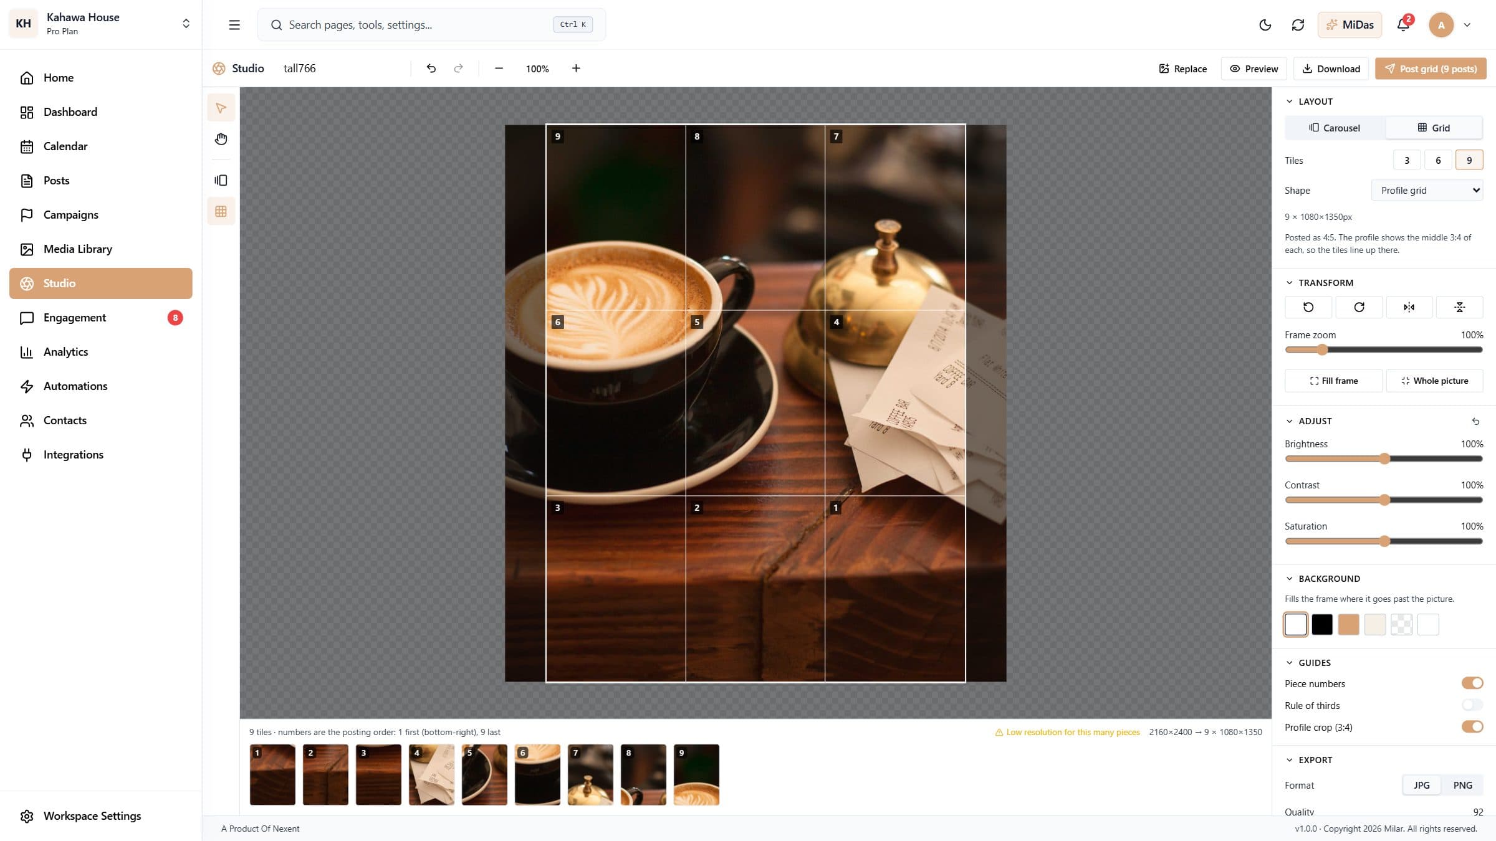The width and height of the screenshot is (1496, 841).
Task: Collapse the Background section
Action: tap(1323, 579)
